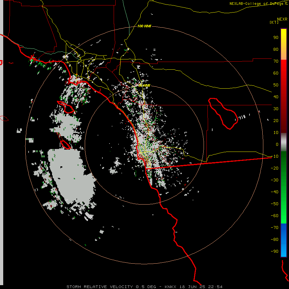Click the 50 value on the velocity scale
This screenshot has height=289, width=289.
[x=276, y=85]
